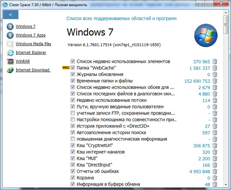Image resolution: width=231 pixels, height=190 pixels.
Task: Click the Windows Media Player icon
Action: [x=10, y=44]
